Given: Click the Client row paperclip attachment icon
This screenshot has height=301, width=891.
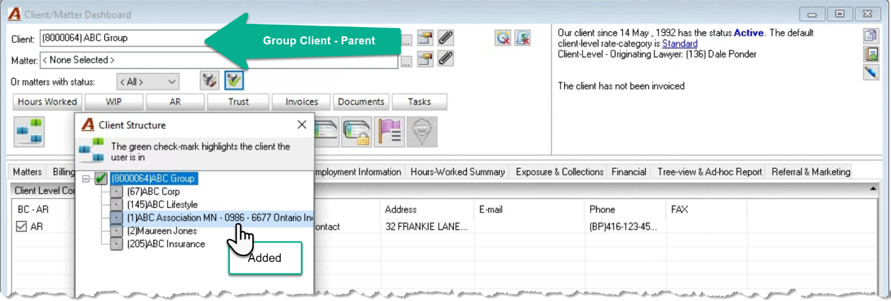Looking at the screenshot, I should tap(446, 38).
